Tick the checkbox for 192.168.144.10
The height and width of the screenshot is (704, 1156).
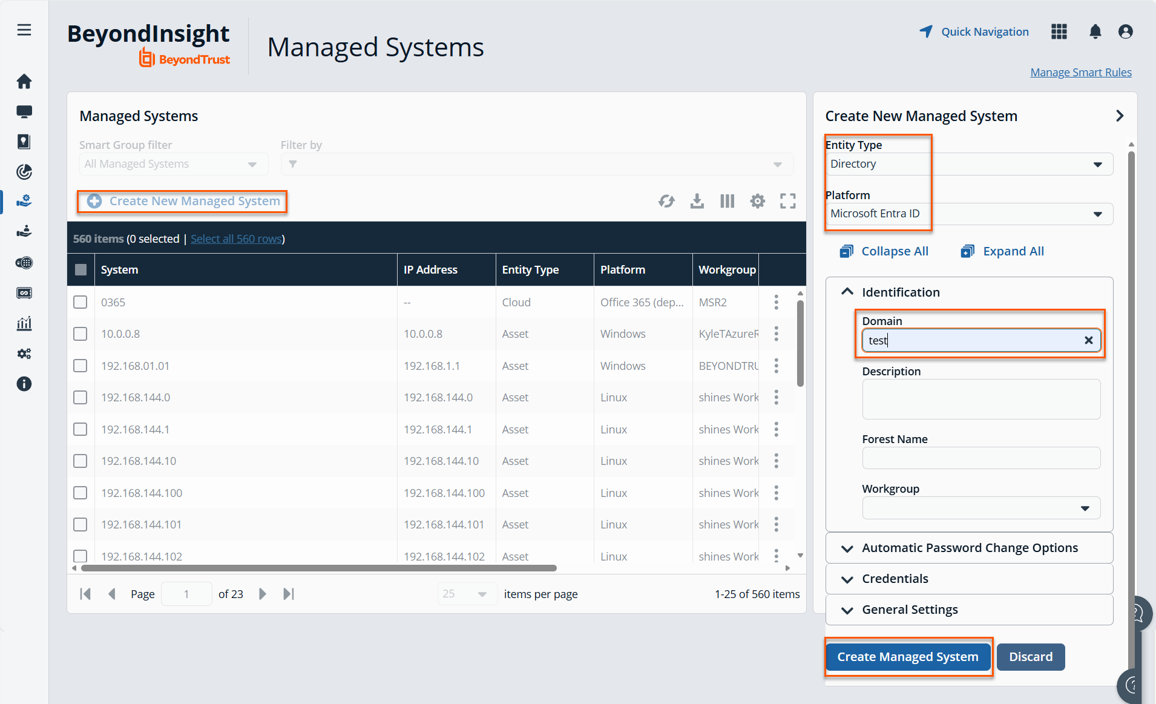[80, 461]
